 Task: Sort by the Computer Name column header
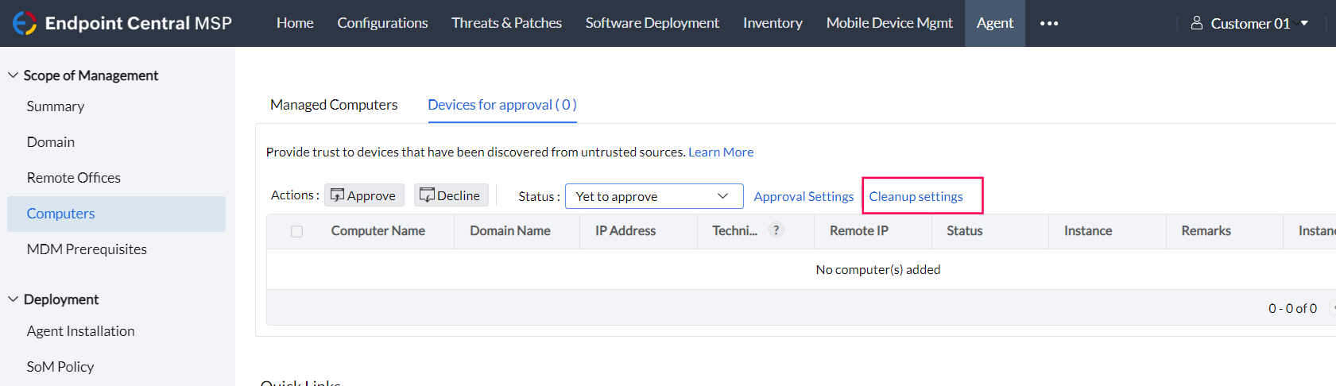[x=378, y=231]
